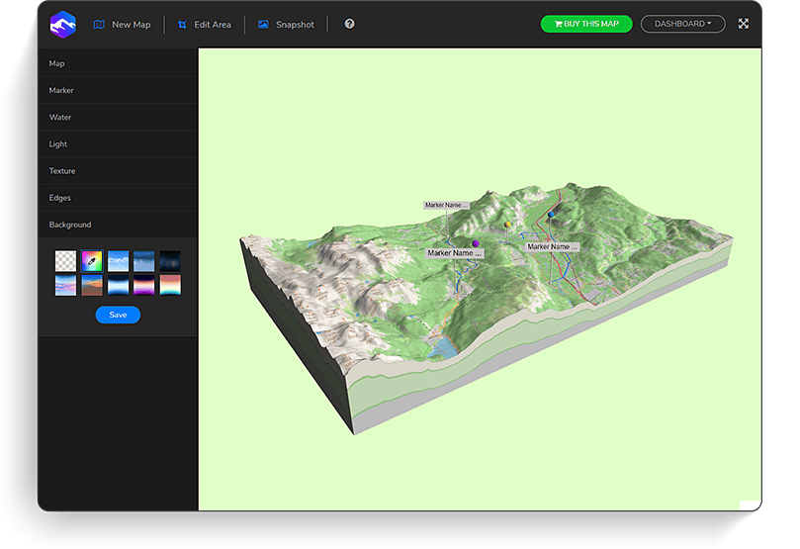Select the blue marker pin on the map
This screenshot has width=800, height=549.
coord(551,215)
